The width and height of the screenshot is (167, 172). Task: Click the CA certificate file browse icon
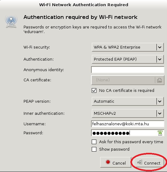point(160,80)
